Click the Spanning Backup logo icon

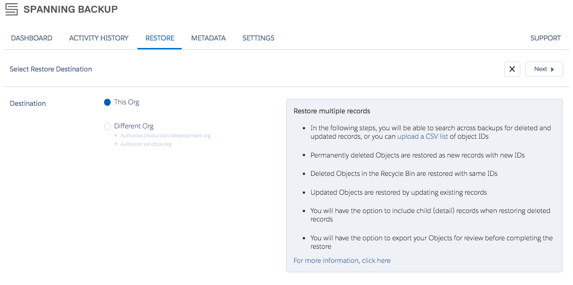pos(12,9)
